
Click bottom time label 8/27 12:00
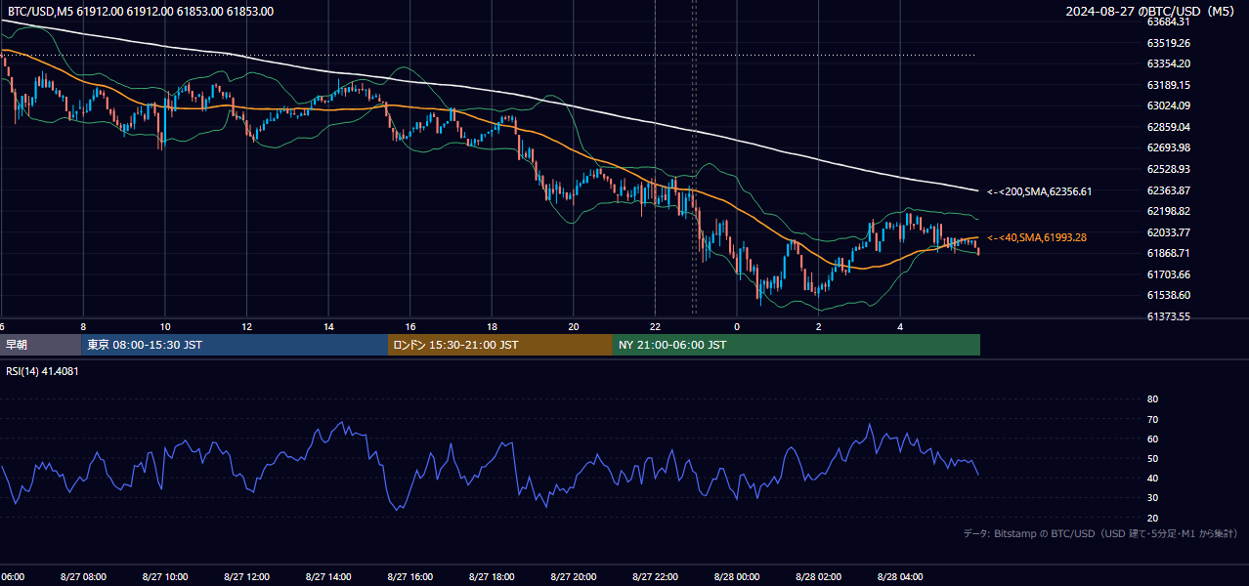pos(246,576)
